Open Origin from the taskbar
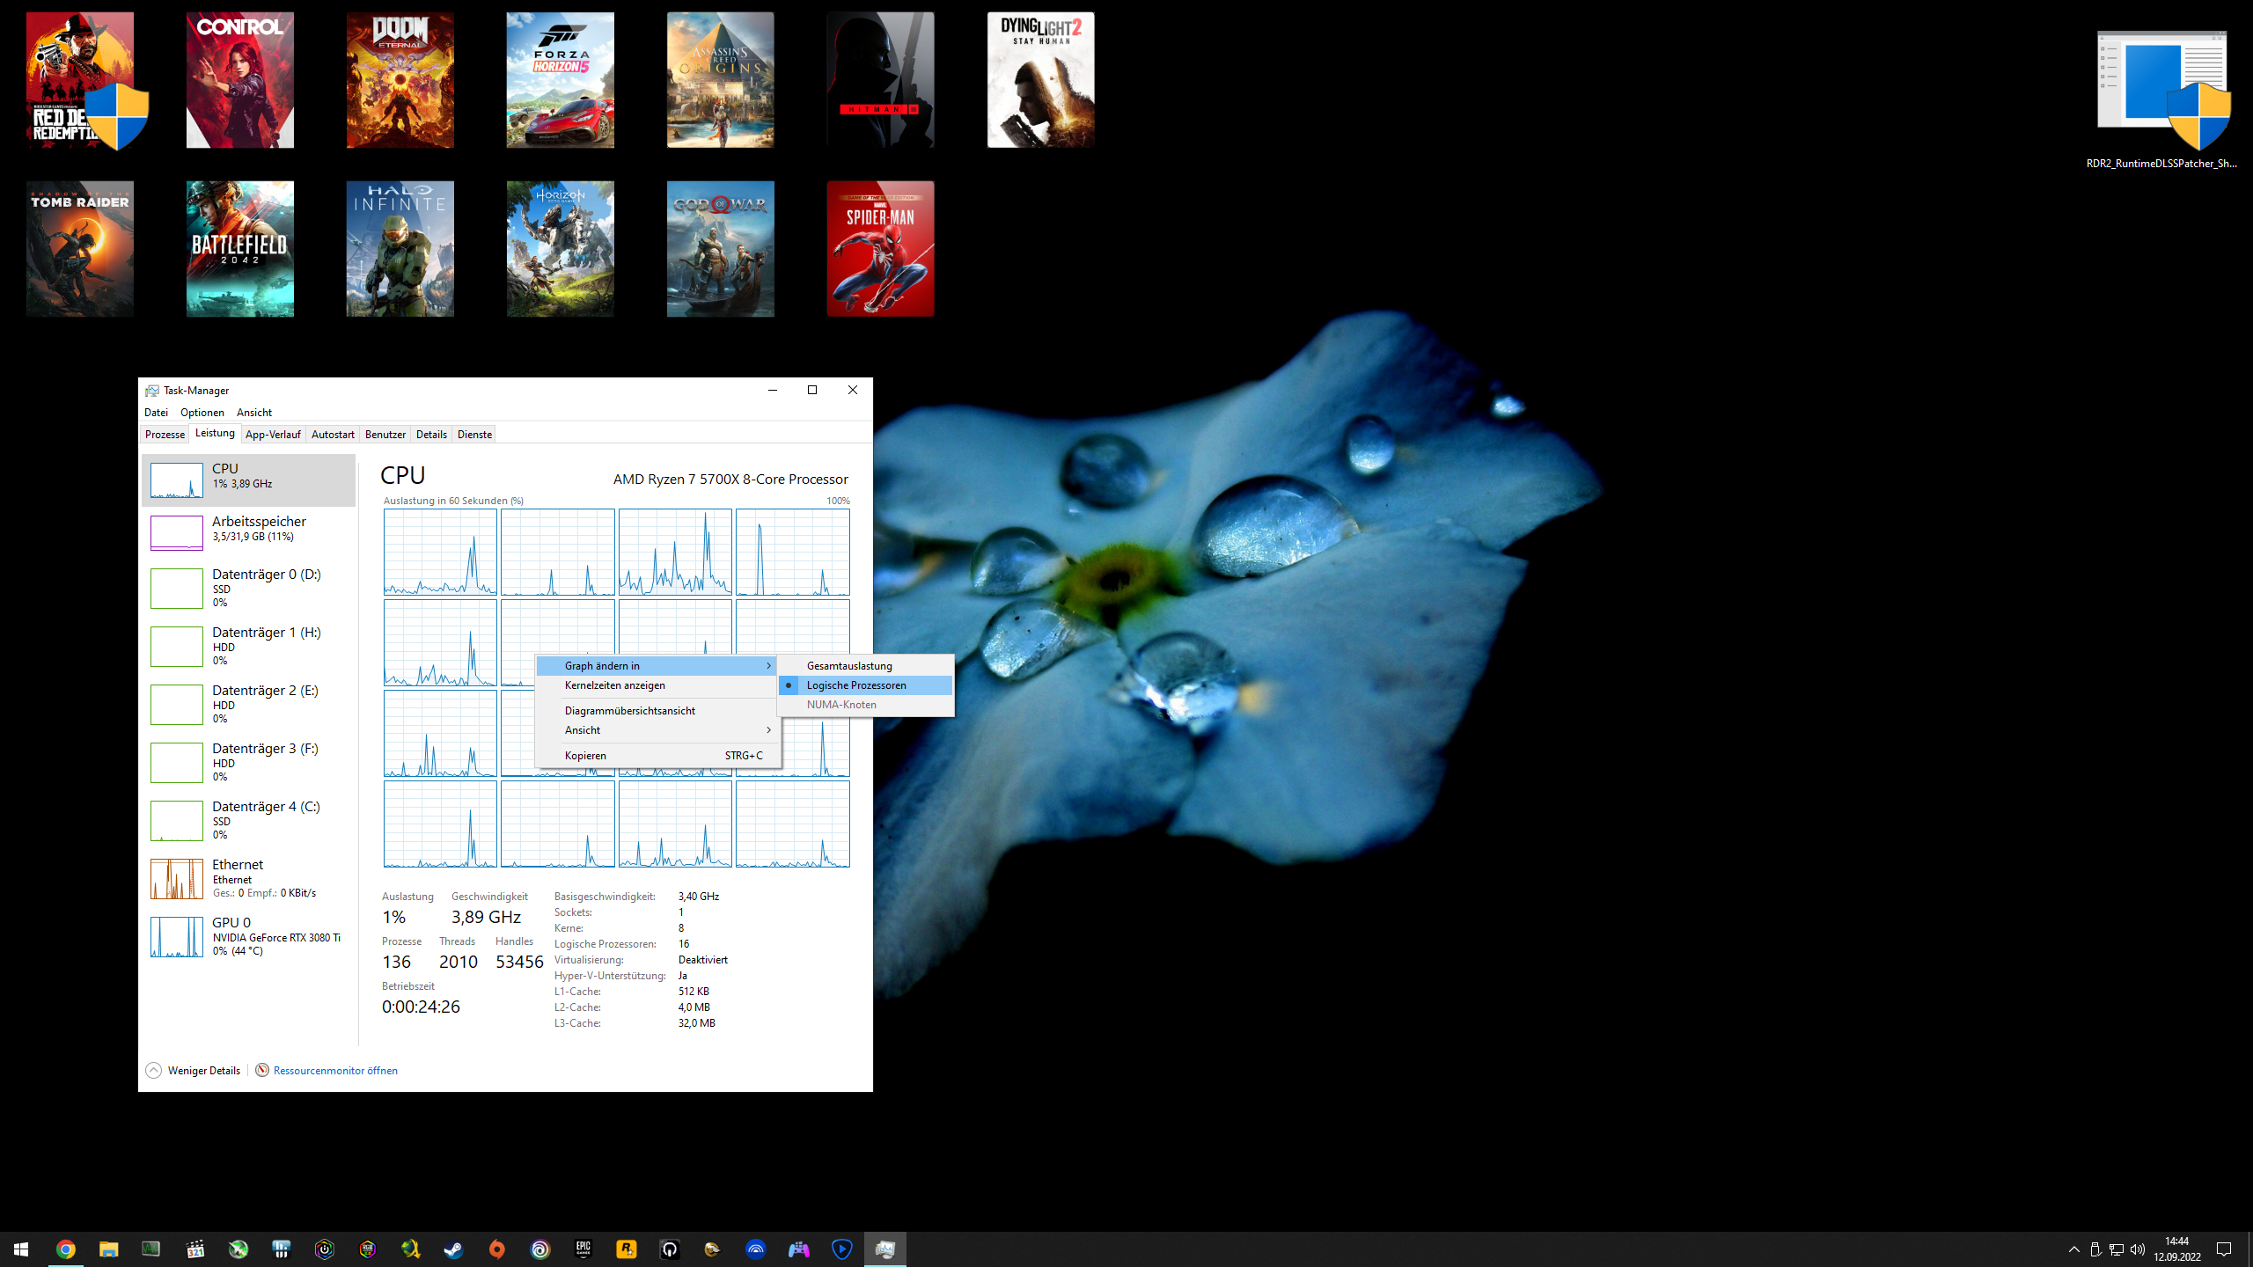The image size is (2253, 1267). [x=497, y=1249]
